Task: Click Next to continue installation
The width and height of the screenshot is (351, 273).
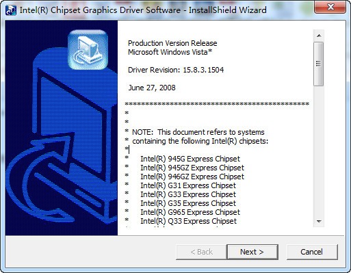Action: (x=252, y=252)
